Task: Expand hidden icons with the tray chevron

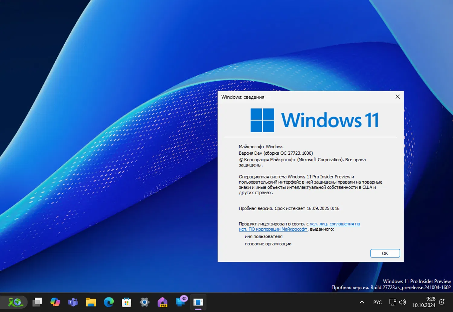Action: click(x=361, y=302)
